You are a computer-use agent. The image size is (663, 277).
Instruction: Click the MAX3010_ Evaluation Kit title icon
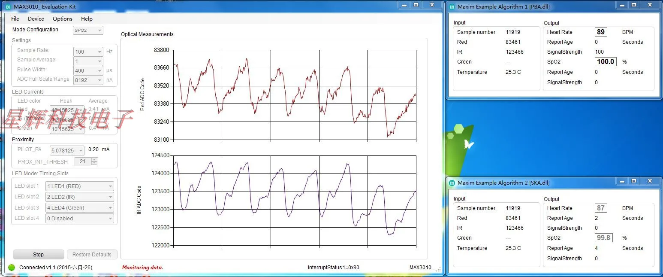[x=9, y=7]
